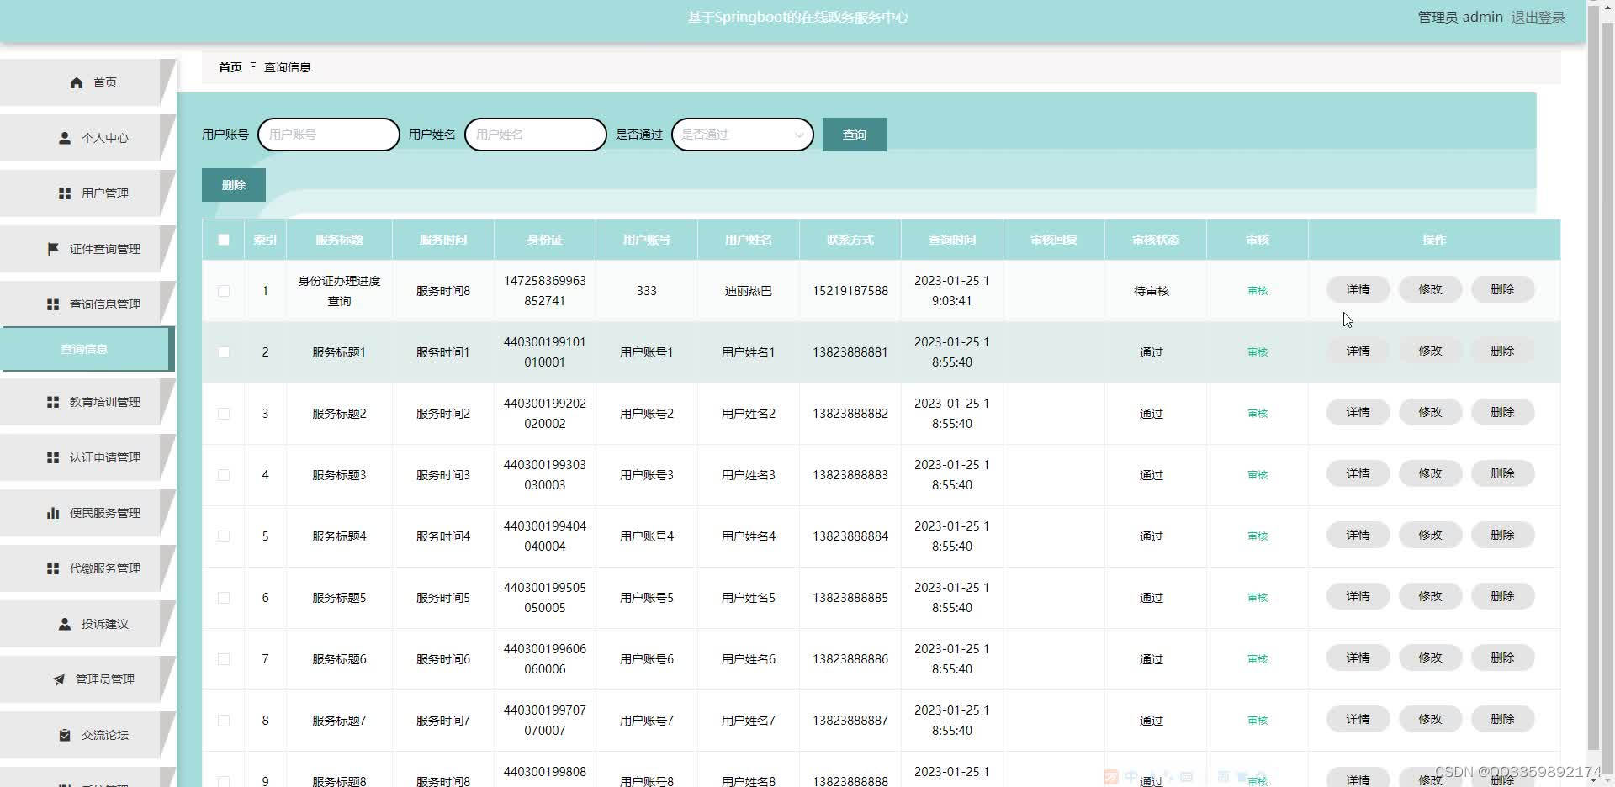Click the batch 删除 button above table
Screen dimensions: 1615x787
(x=234, y=185)
